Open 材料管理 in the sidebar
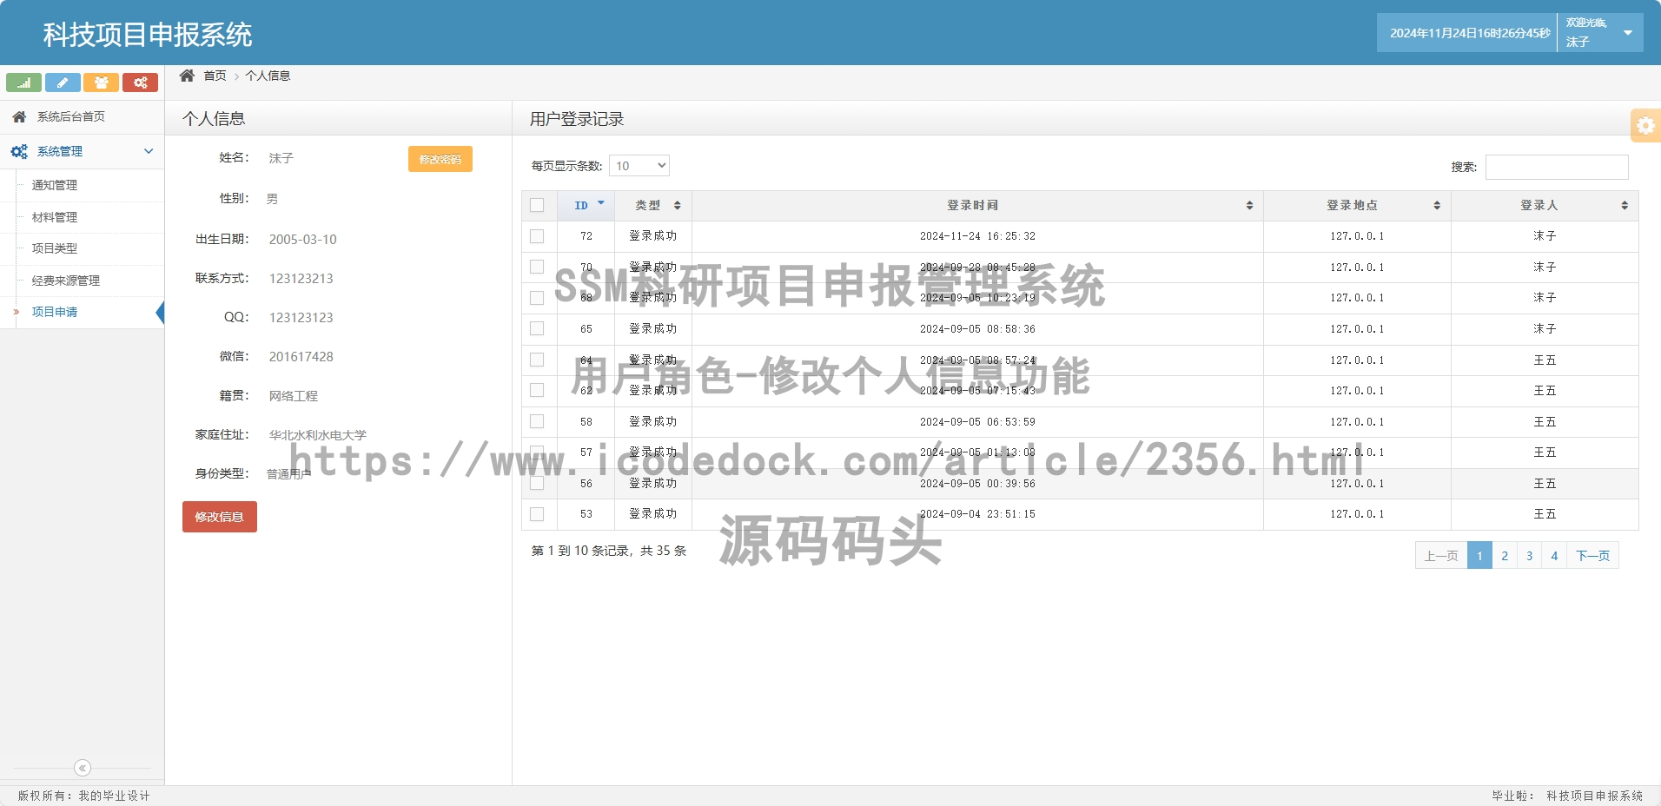This screenshot has width=1661, height=806. click(x=55, y=217)
